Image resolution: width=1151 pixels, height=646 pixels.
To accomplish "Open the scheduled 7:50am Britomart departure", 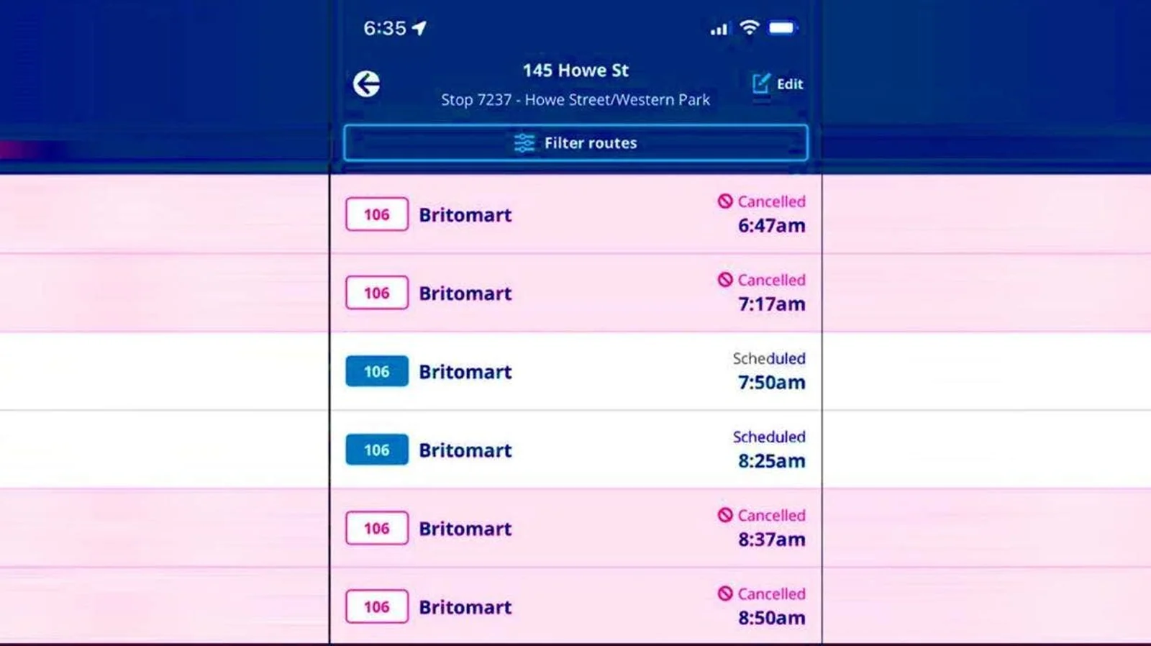I will (575, 371).
